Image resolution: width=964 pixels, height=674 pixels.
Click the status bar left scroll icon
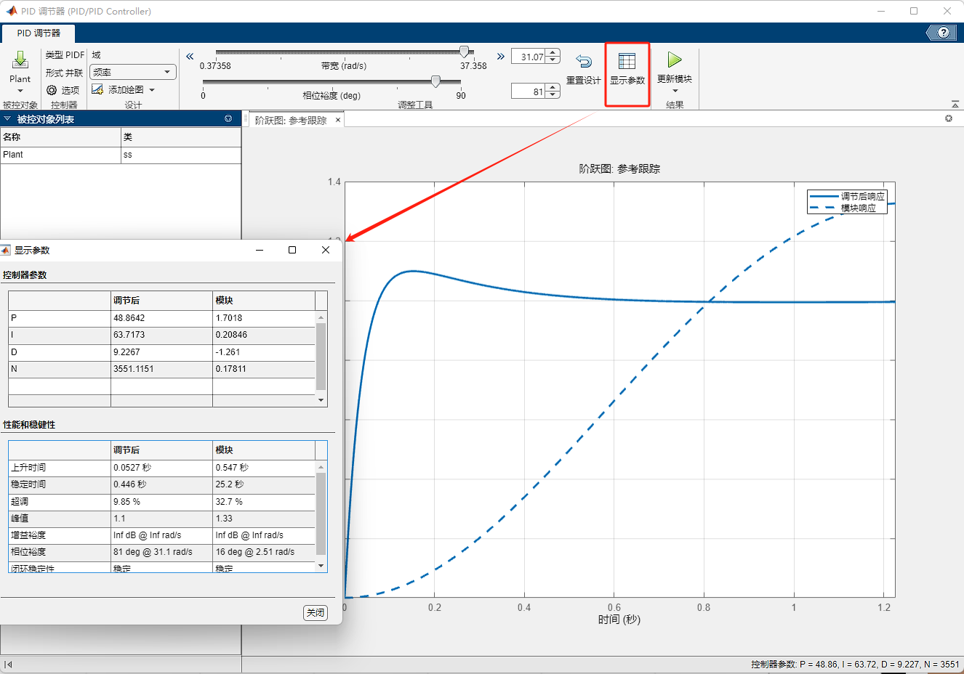(x=9, y=665)
